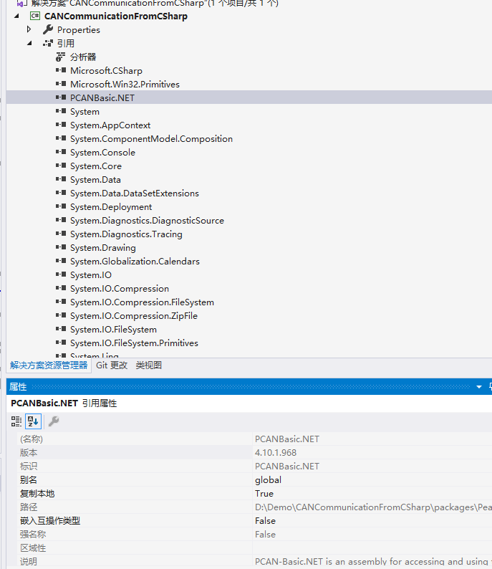
Task: Click the 分析器 analyzer icon
Action: coord(61,57)
